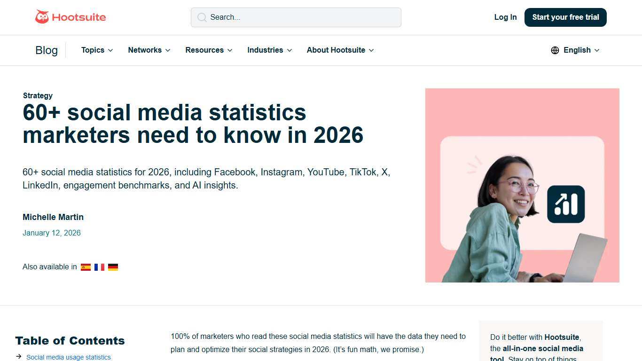Open the Social media usage statistics section
The height and width of the screenshot is (361, 642).
tap(68, 357)
